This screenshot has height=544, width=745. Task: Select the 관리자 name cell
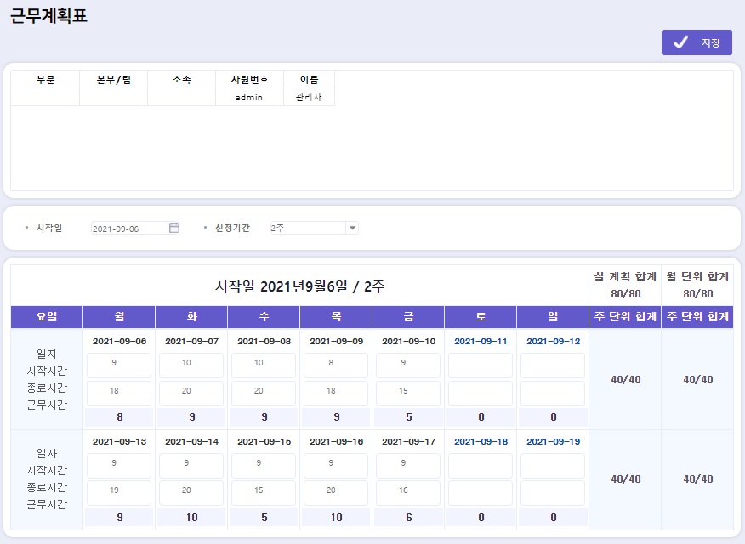pos(309,97)
